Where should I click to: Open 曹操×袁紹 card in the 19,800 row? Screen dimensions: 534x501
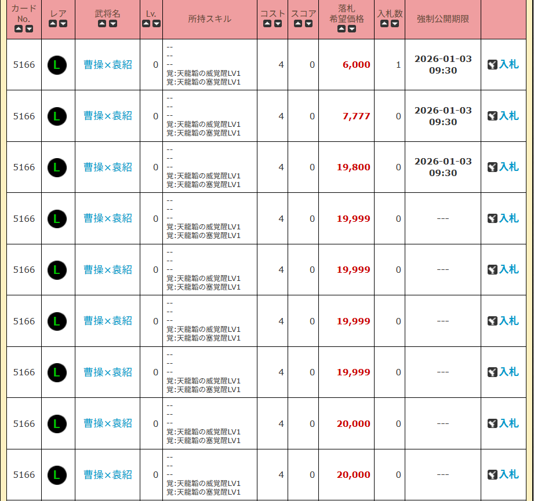(108, 167)
